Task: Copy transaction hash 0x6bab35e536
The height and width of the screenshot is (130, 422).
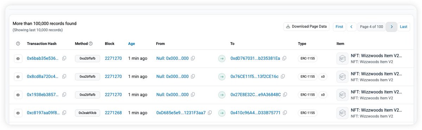Action: pos(64,58)
